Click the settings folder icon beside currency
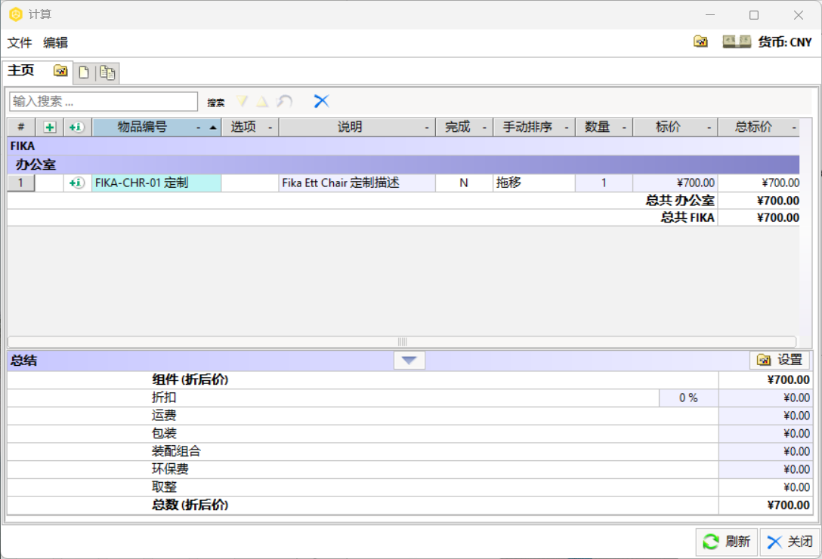The height and width of the screenshot is (559, 822). (700, 41)
